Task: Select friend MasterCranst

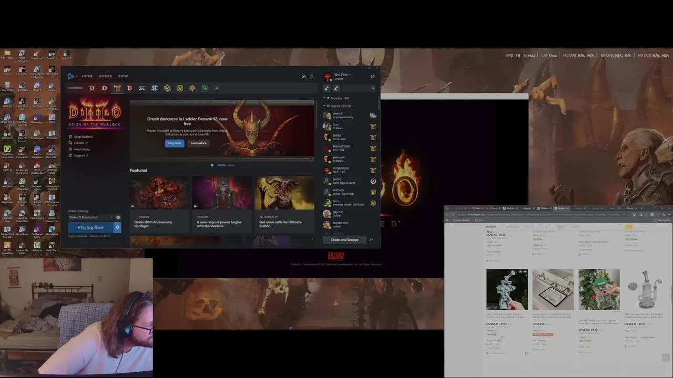Action: coord(350,149)
